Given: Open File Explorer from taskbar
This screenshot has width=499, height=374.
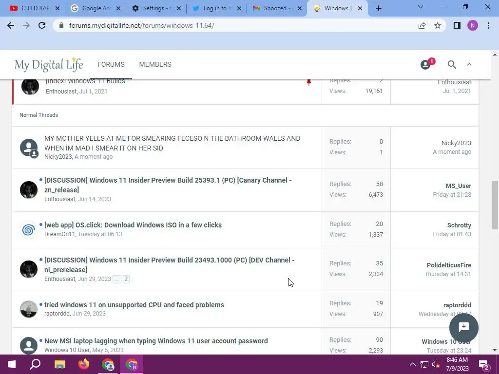Looking at the screenshot, I should [x=59, y=364].
